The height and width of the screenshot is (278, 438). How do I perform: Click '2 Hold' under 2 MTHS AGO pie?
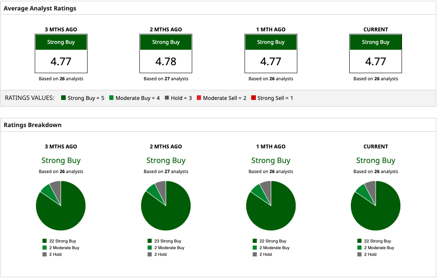[x=157, y=254]
